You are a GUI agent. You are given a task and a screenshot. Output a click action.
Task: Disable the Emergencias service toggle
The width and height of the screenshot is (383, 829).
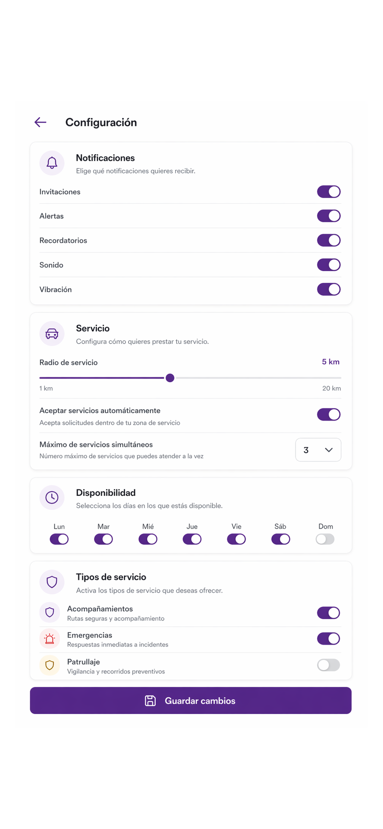coord(329,639)
